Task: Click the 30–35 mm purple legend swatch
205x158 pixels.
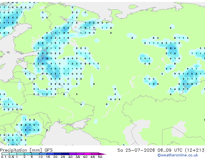Action: 73,154
